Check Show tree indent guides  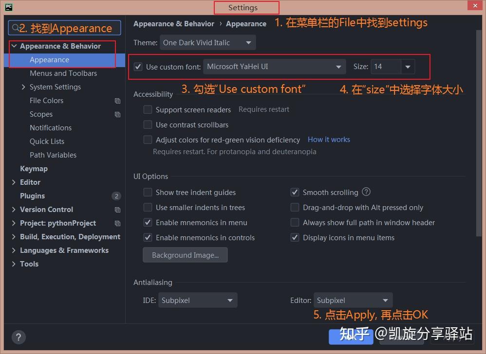pos(148,192)
